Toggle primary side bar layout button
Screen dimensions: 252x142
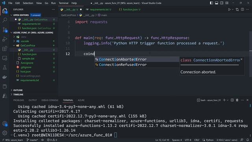(211, 3)
